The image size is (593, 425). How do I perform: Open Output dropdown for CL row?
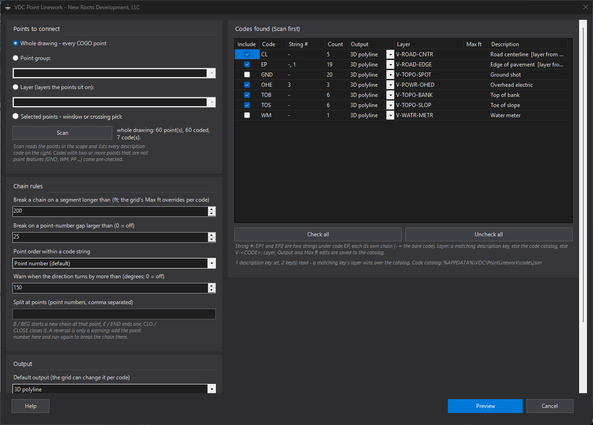coord(390,54)
